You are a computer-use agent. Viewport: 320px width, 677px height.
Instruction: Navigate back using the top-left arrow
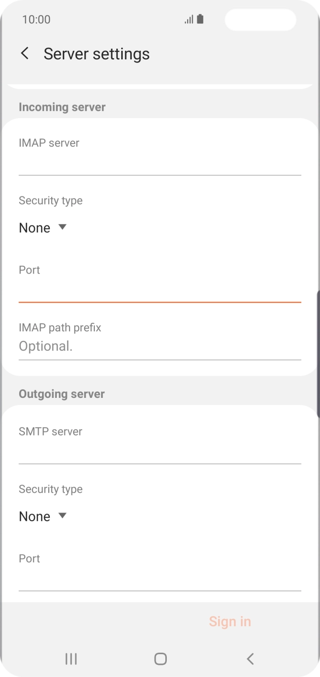pos(24,53)
